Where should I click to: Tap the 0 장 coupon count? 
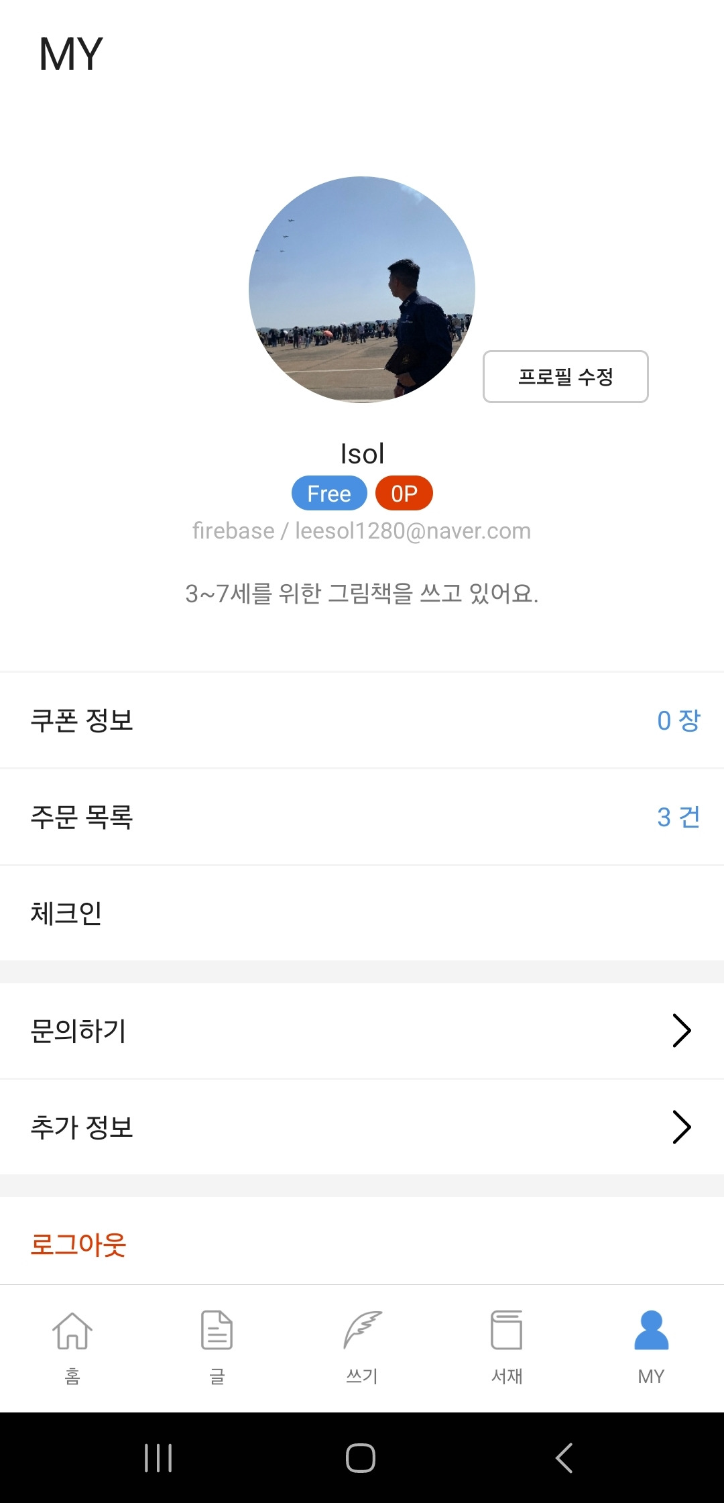678,720
